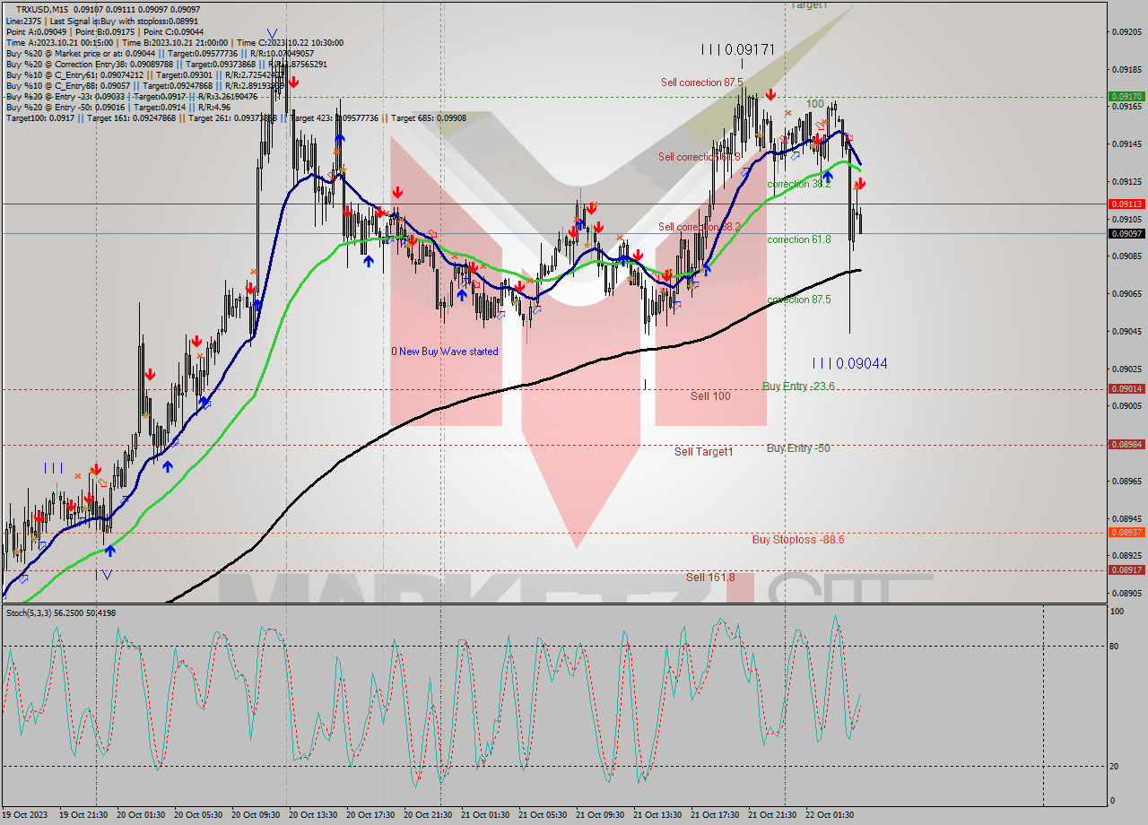1148x825 pixels.
Task: Select the blue up arrow near the 20 Oct lows
Action: click(x=369, y=260)
